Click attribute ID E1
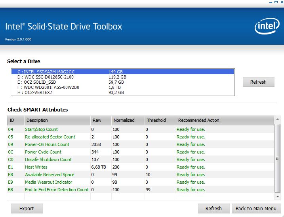The height and width of the screenshot is (217, 284). 11,167
